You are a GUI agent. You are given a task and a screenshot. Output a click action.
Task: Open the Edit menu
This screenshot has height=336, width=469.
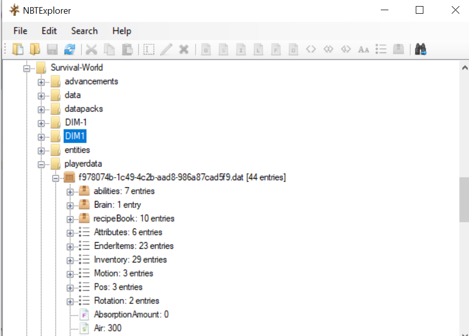49,31
